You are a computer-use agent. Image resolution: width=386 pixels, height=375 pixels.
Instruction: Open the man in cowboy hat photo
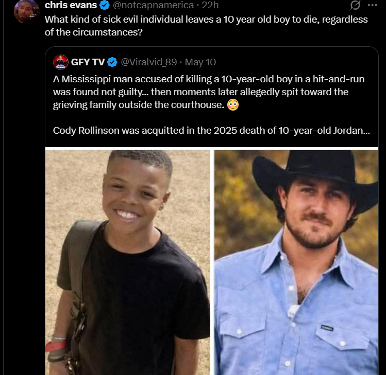[296, 262]
